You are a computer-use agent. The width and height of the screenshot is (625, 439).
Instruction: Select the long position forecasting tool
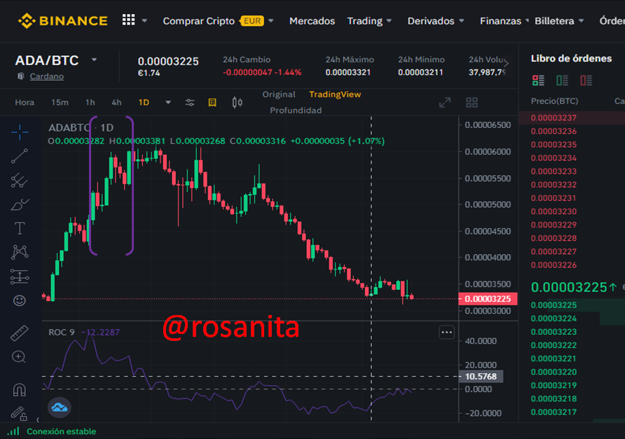20,277
